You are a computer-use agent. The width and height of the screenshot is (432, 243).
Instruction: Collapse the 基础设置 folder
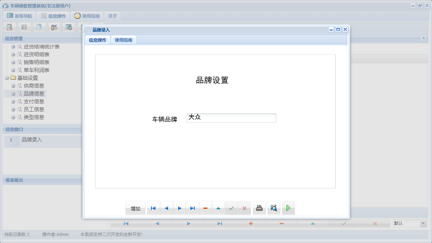point(7,77)
